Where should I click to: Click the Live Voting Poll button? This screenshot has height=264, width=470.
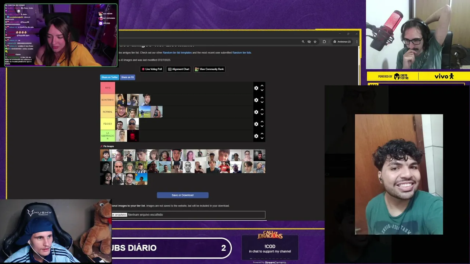click(x=152, y=69)
